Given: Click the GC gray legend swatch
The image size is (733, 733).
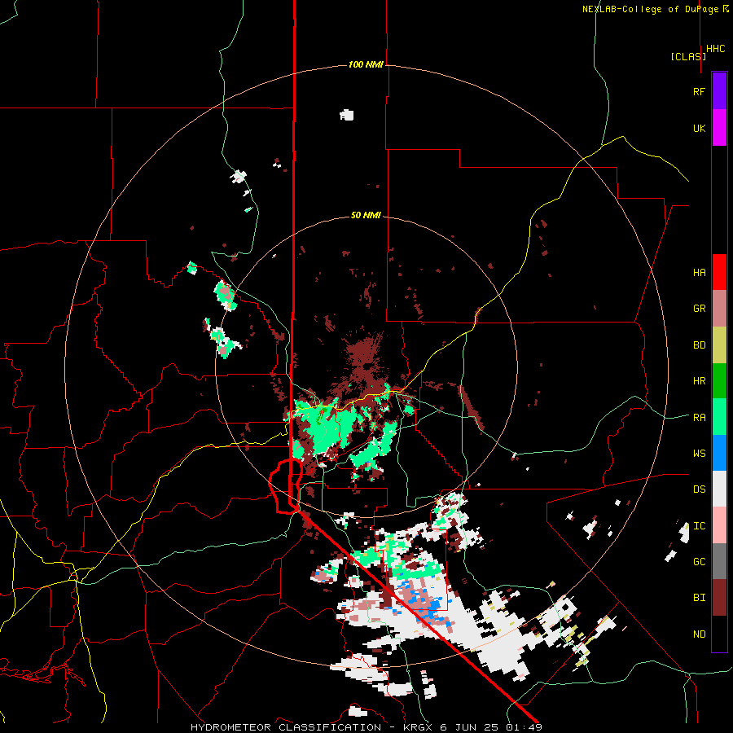Looking at the screenshot, I should (x=719, y=561).
